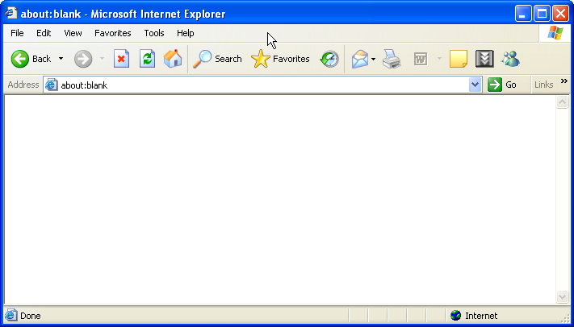Go to the Home page icon
574x327 pixels.
click(173, 59)
